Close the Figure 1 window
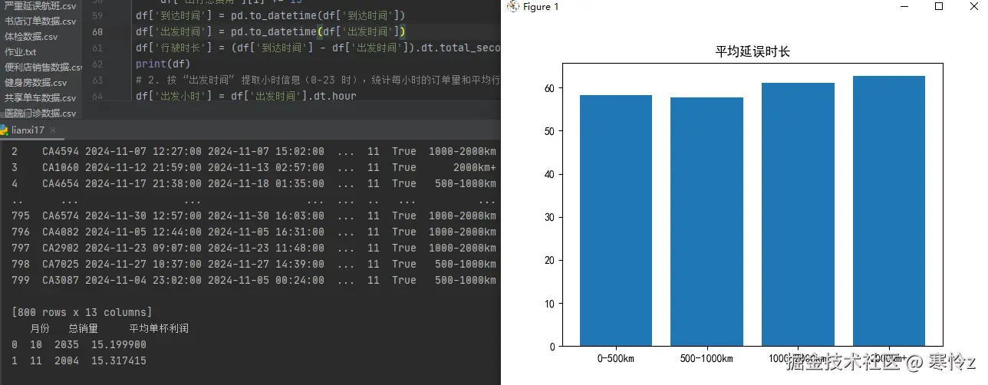The width and height of the screenshot is (988, 385). (x=973, y=6)
